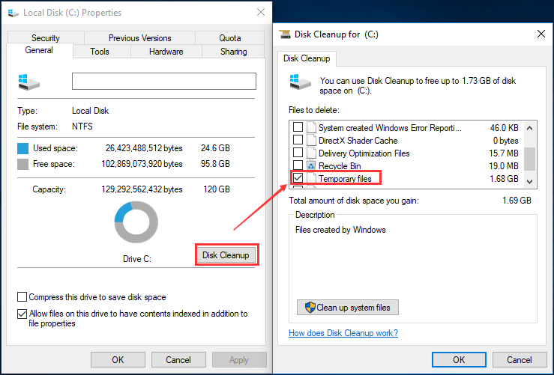Click the DirectX Shader Cache file icon
The image size is (554, 375).
(x=312, y=141)
